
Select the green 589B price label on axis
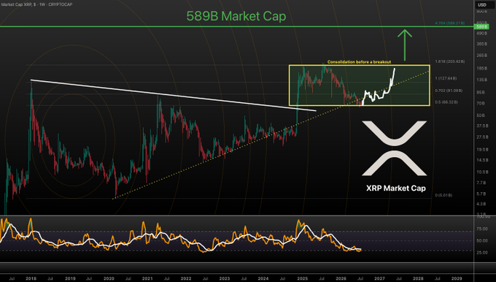[x=481, y=27]
